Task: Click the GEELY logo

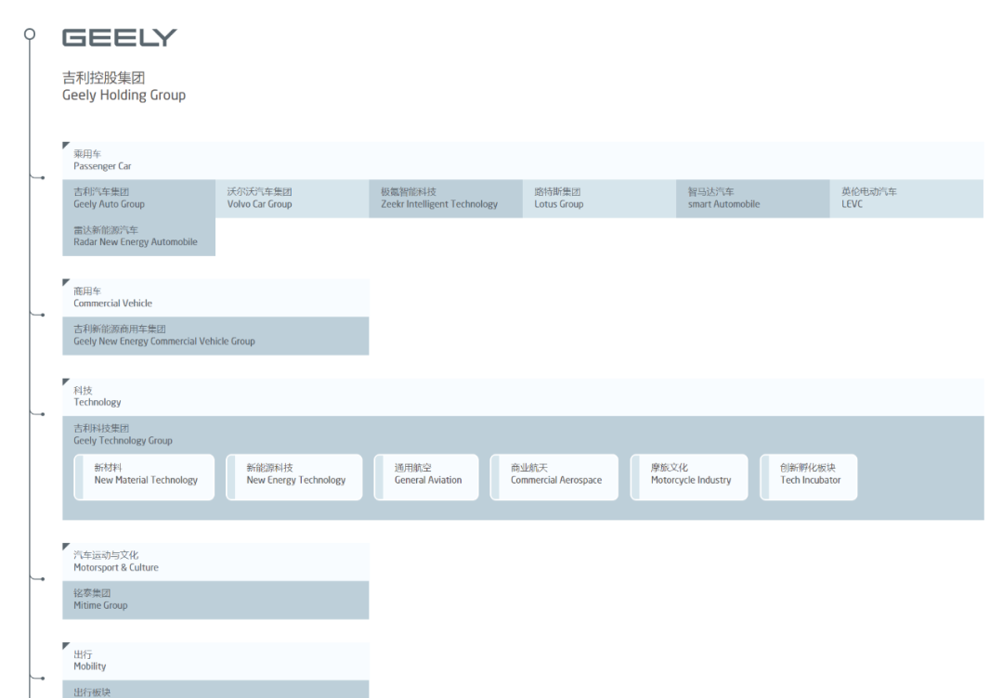Action: tap(119, 38)
